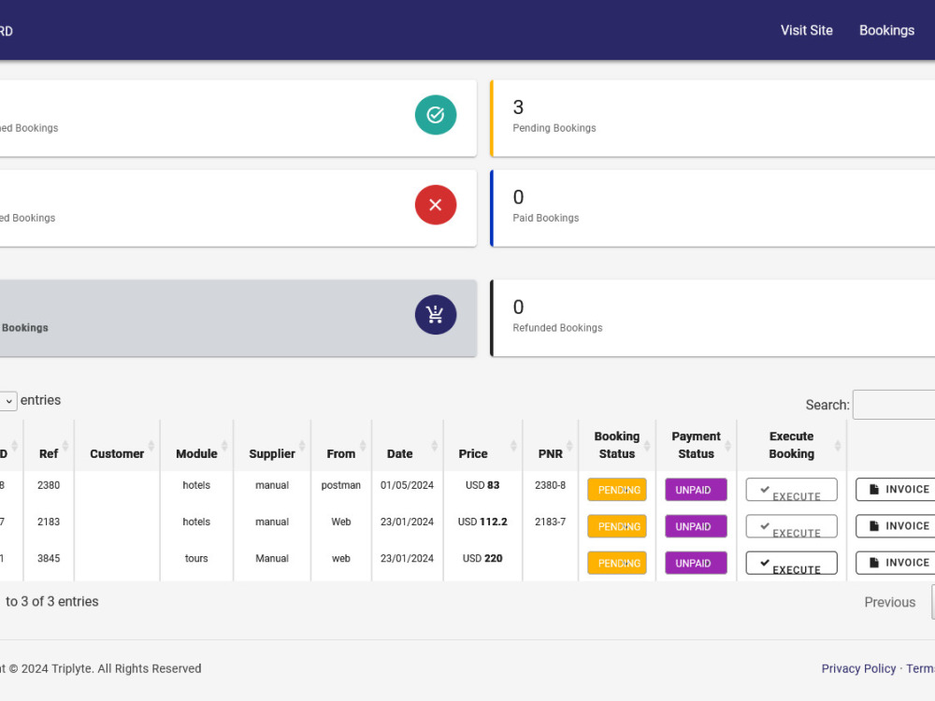Click ref number 3845
Screen dimensions: 935x701
49,559
